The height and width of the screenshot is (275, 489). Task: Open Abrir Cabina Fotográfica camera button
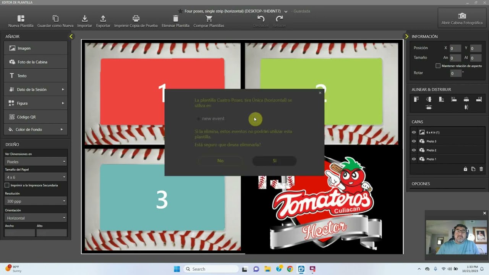pos(462,18)
